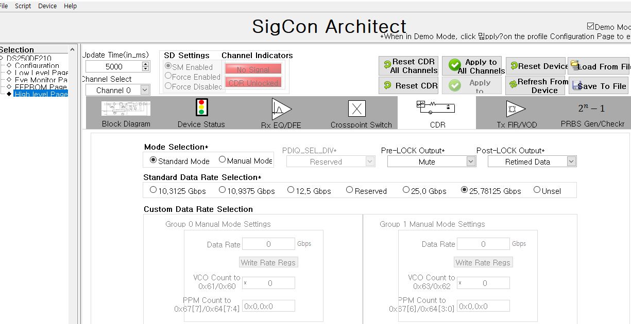This screenshot has width=631, height=324.
Task: Click the Reset CDR refresh icon
Action: 387,86
